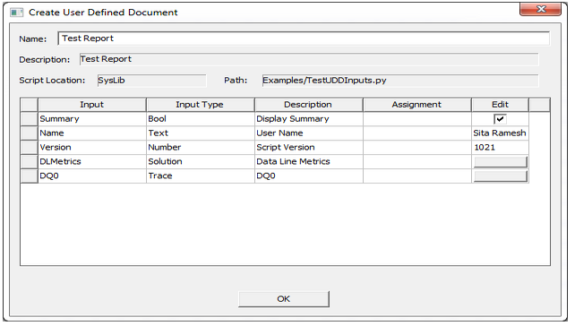
Task: Toggle the Display Summary checkbox
Action: pyautogui.click(x=500, y=119)
